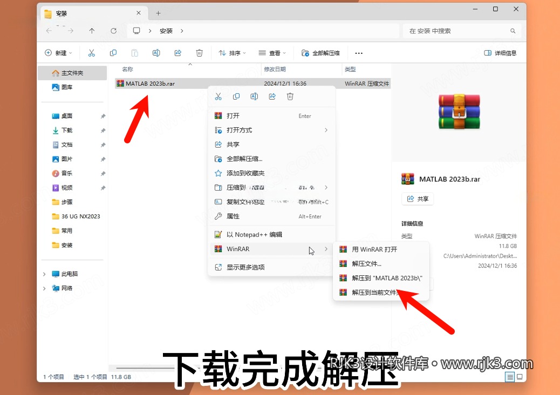Click the Cut icon in the context menu
The height and width of the screenshot is (395, 560).
pos(218,96)
